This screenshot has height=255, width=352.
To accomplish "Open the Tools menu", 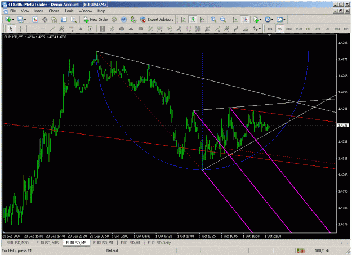I will (x=69, y=11).
